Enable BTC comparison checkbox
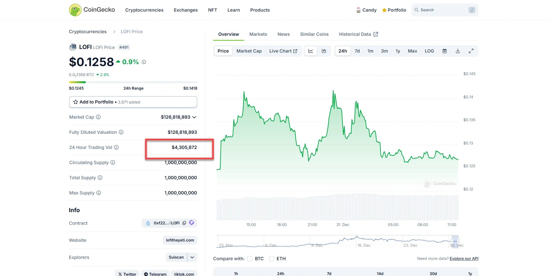Image resolution: width=555 pixels, height=276 pixels. [x=250, y=259]
